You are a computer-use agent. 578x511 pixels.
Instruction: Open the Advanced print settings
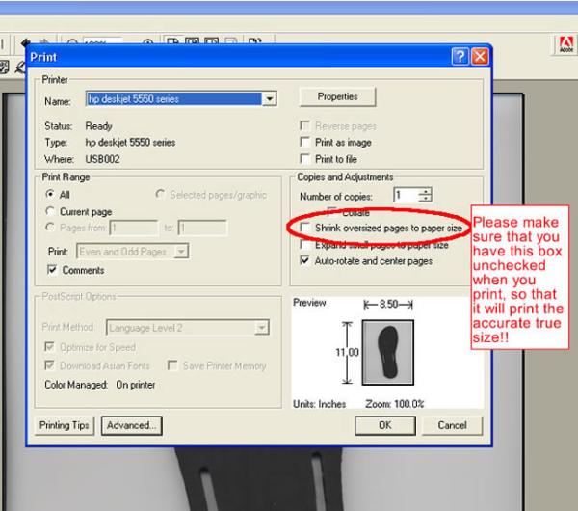pos(133,425)
